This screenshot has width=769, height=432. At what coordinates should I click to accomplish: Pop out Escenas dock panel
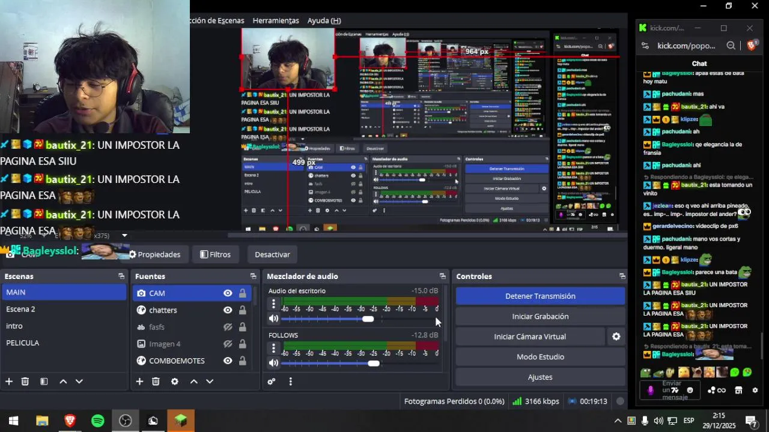(121, 277)
